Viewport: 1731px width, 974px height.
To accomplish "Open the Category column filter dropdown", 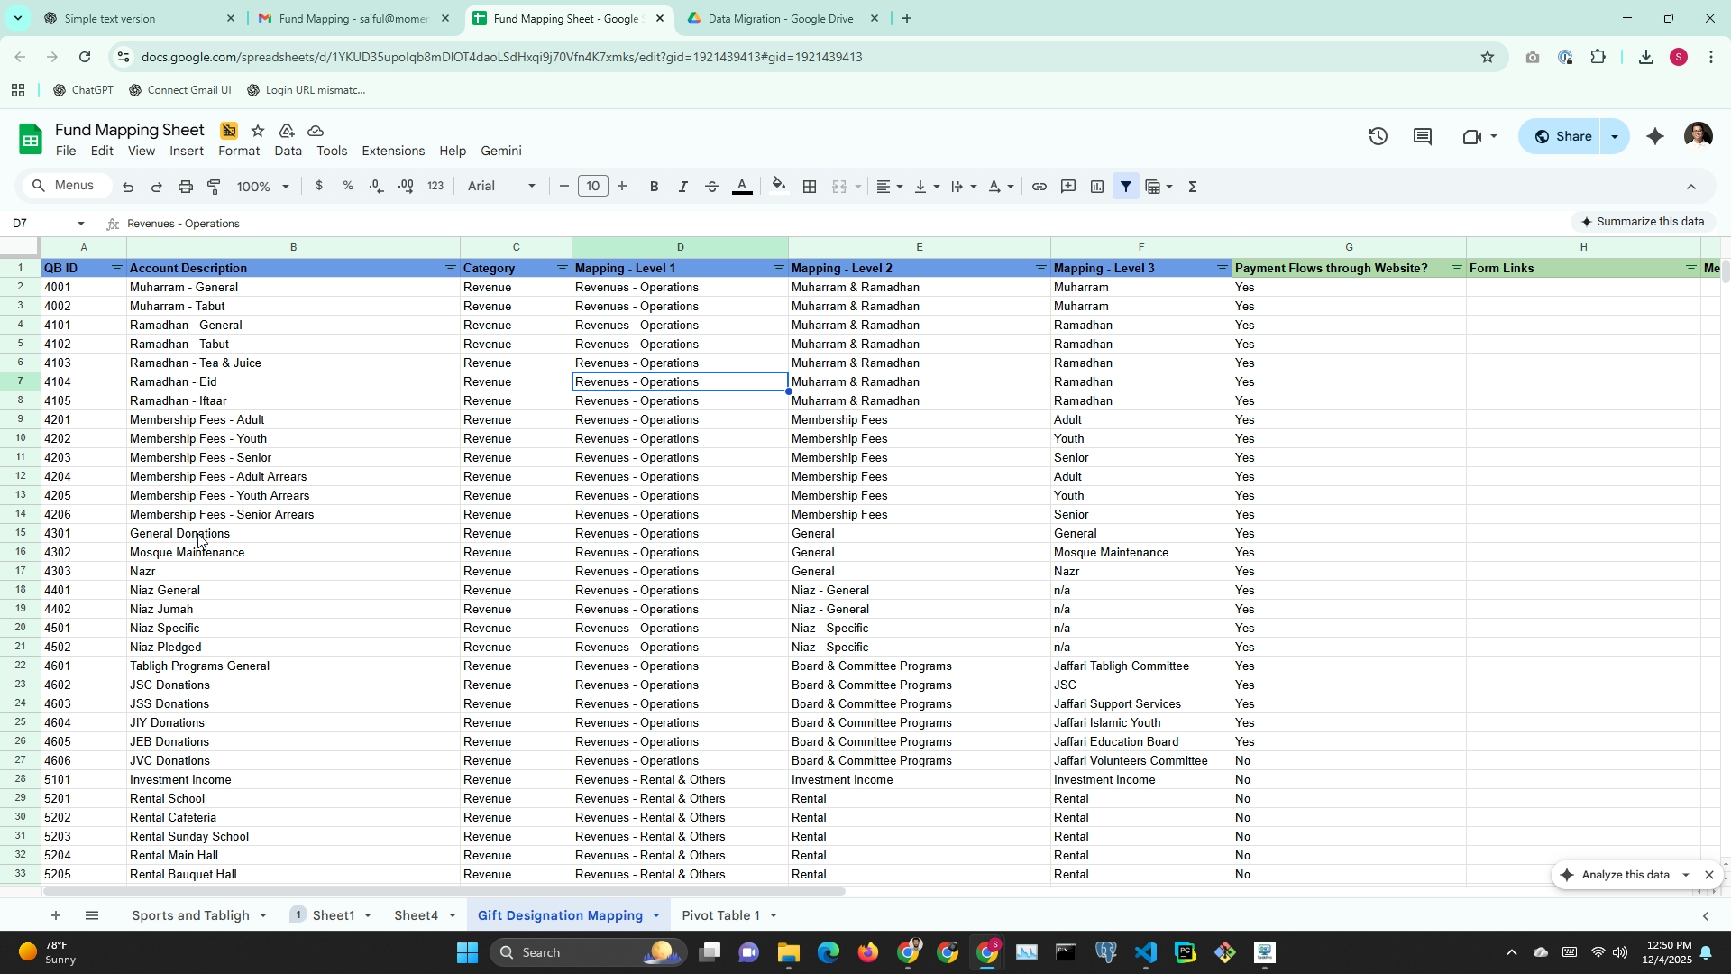I will (562, 269).
